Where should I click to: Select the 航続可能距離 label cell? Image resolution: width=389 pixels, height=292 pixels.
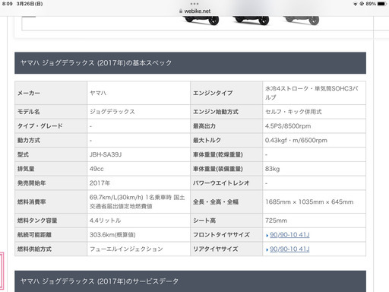[51, 235]
